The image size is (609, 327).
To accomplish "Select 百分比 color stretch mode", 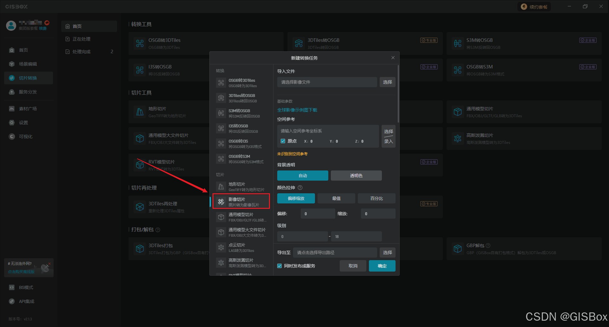I will pos(377,198).
